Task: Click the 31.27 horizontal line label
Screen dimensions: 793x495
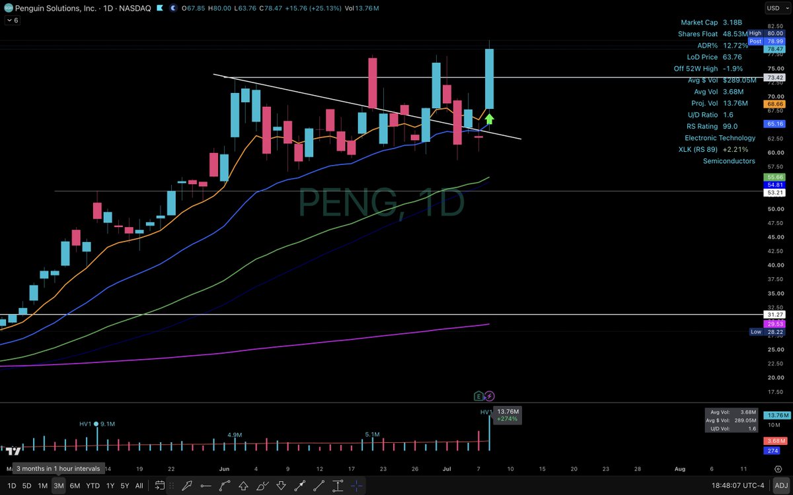Action: point(775,315)
